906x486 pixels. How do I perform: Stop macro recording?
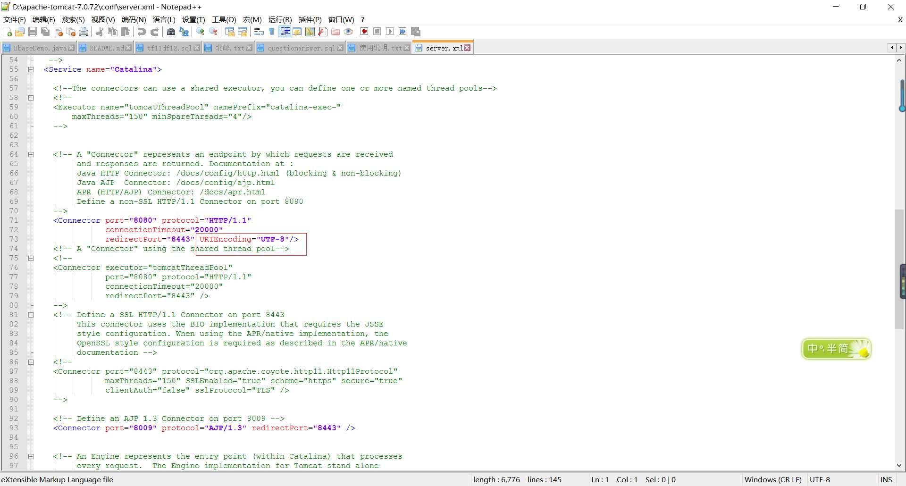[x=377, y=32]
